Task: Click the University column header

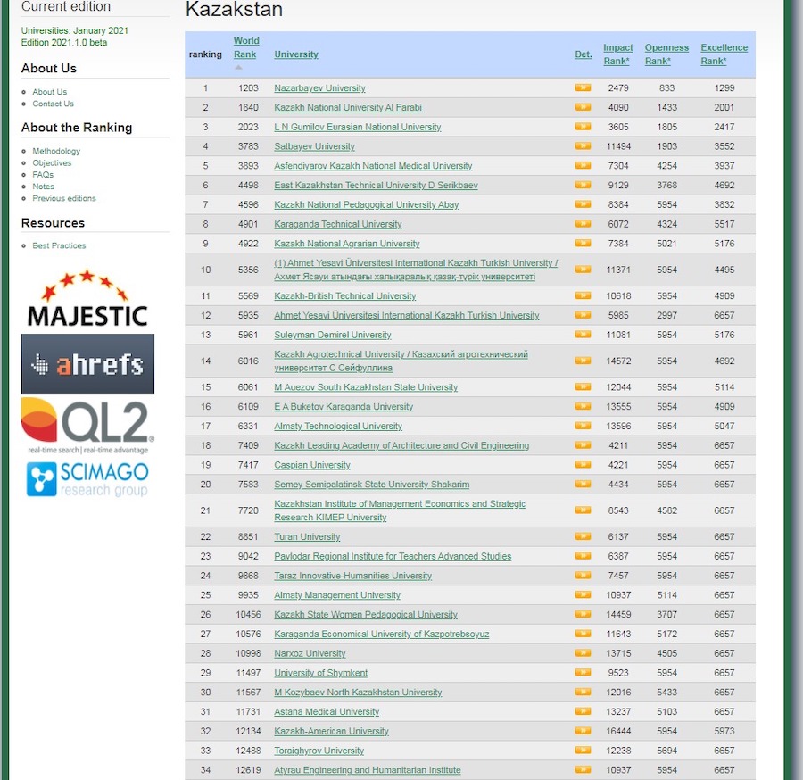Action: pos(296,54)
